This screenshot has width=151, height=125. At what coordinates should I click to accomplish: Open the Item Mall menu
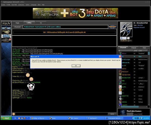(14, 5)
